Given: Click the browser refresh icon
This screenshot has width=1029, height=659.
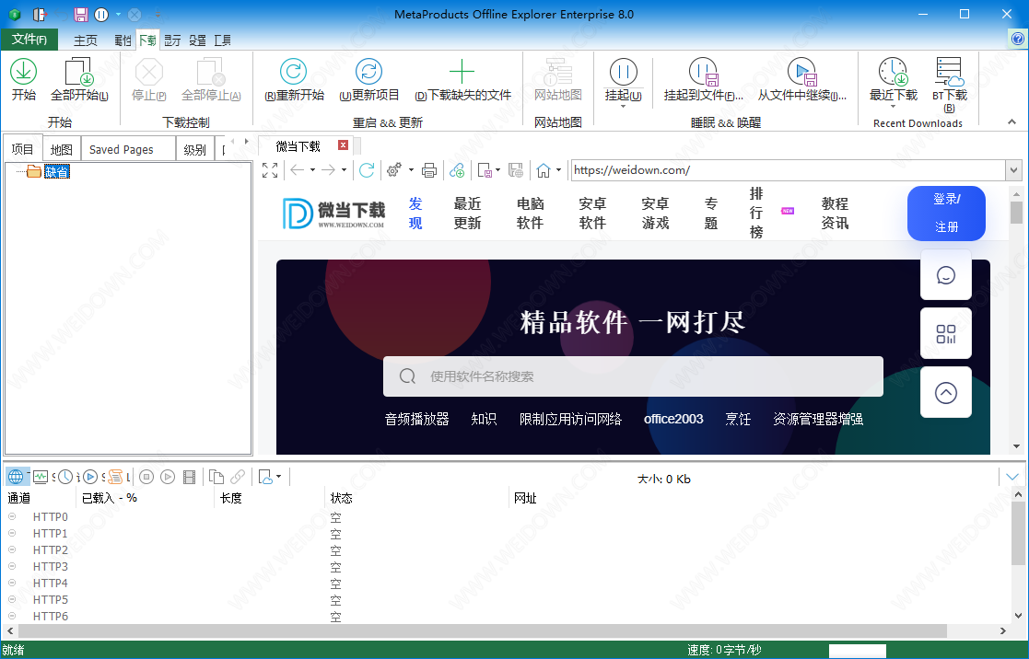Looking at the screenshot, I should coord(367,170).
